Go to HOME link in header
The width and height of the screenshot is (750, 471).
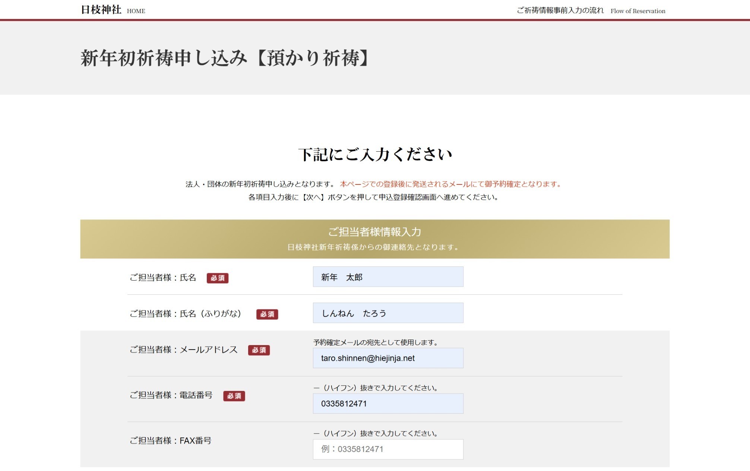(x=136, y=11)
